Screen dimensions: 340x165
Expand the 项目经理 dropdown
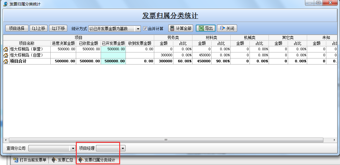[123, 148]
